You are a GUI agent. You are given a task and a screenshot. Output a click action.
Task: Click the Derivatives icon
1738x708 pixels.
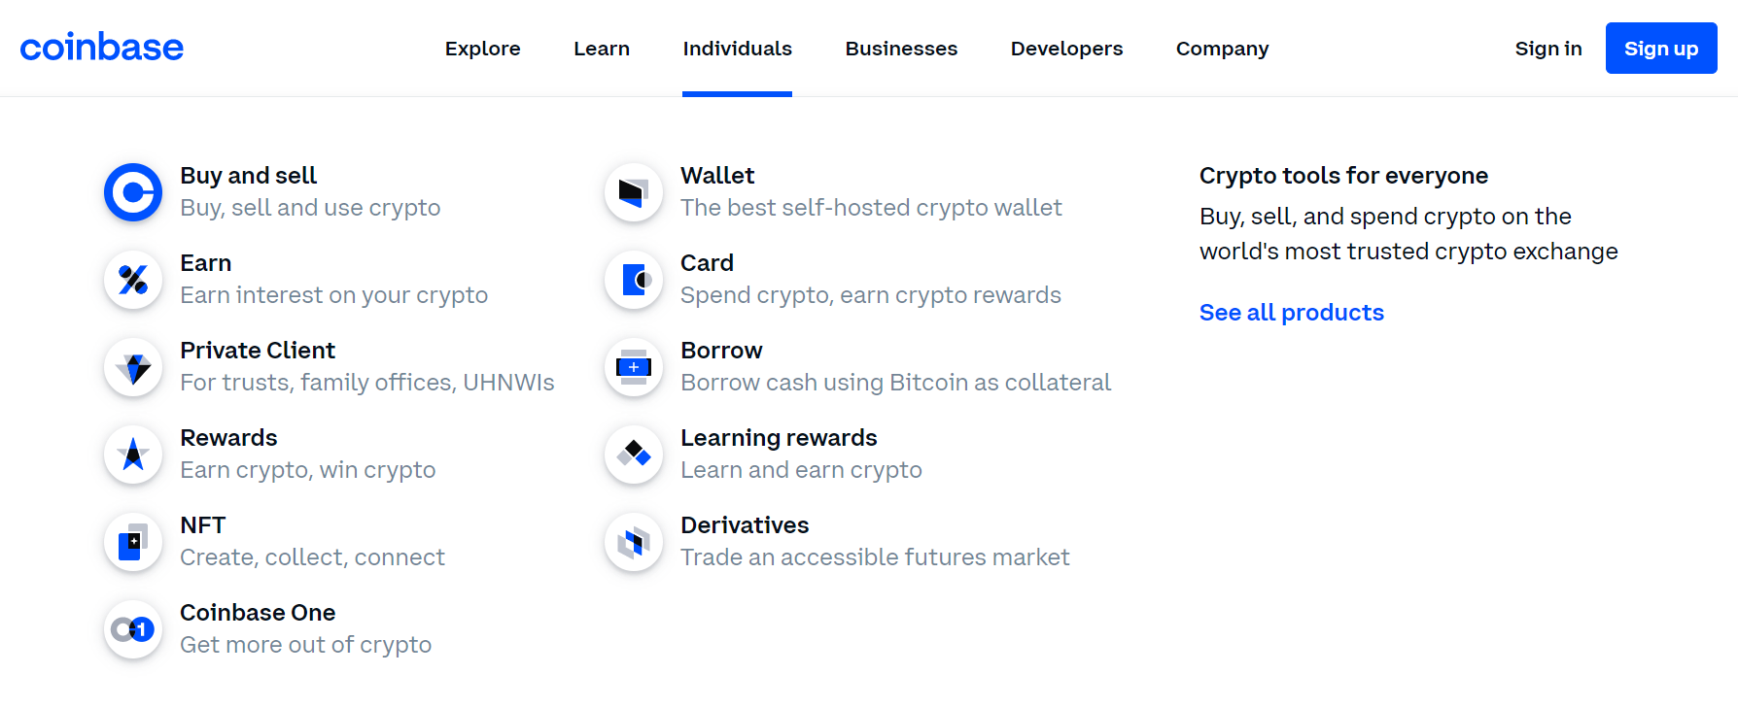[633, 541]
